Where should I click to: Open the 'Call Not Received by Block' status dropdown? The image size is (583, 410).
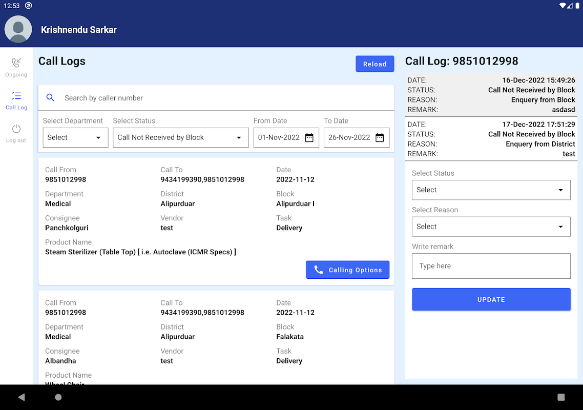point(181,138)
